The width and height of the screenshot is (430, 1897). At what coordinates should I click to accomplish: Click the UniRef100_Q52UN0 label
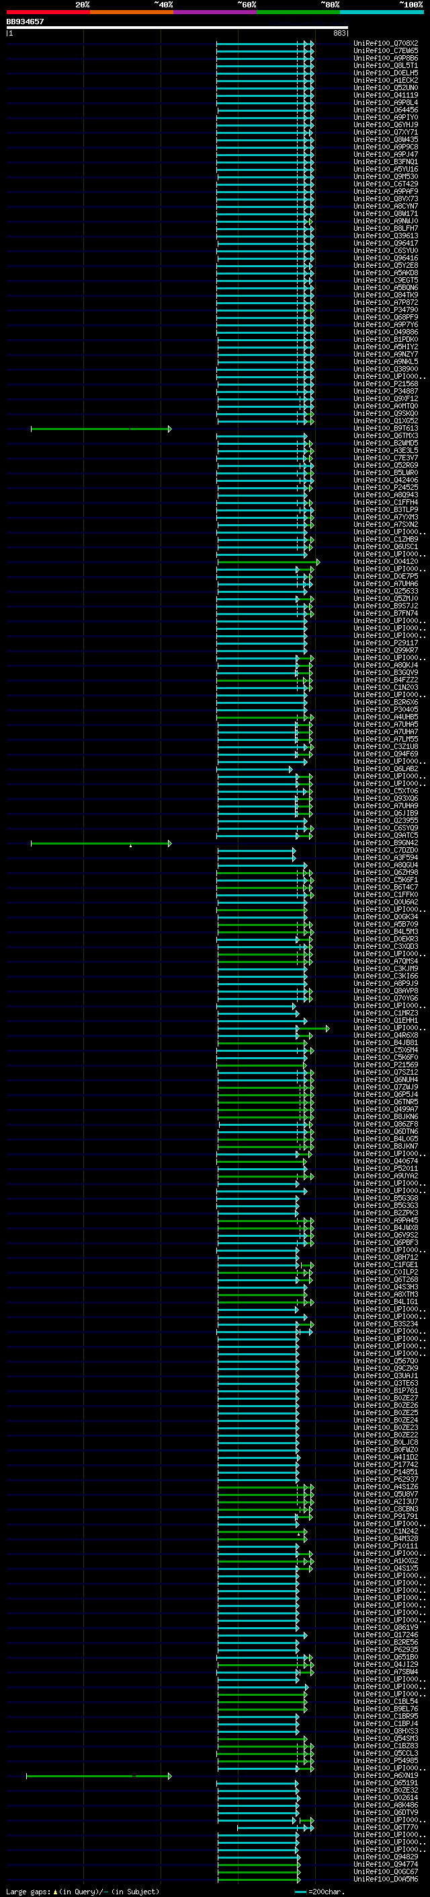tap(385, 87)
